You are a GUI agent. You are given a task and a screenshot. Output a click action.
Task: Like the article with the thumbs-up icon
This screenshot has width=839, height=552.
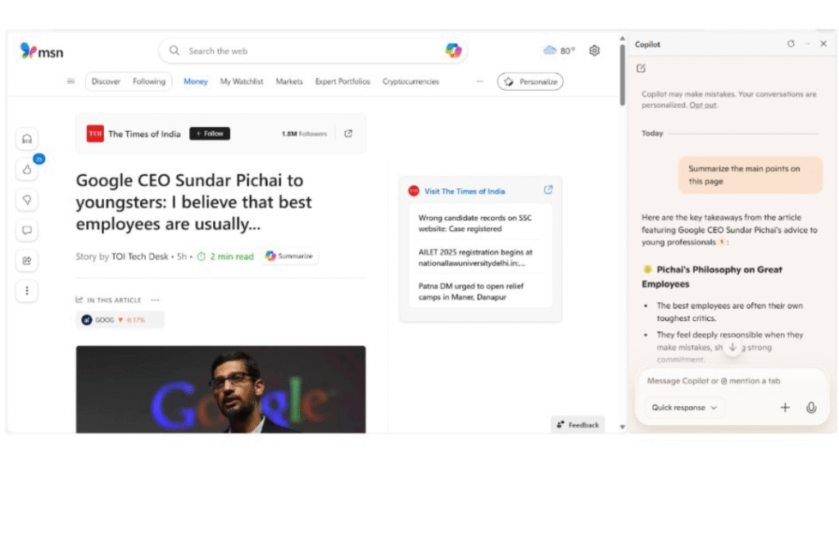(27, 170)
